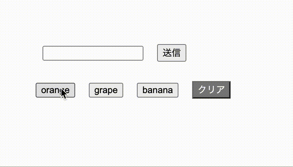Insert orange via its word button

coord(55,90)
